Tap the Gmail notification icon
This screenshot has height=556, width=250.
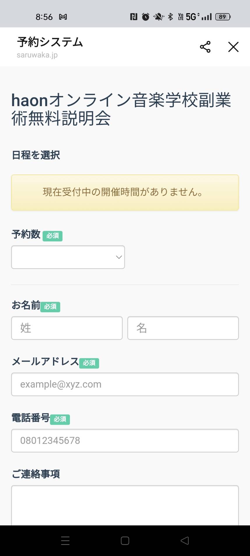point(63,17)
